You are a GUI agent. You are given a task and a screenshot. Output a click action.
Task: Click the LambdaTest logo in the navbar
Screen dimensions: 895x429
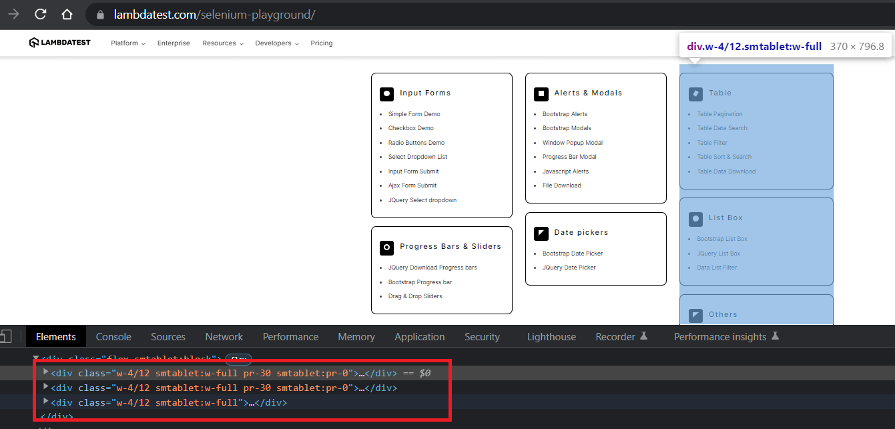point(59,42)
